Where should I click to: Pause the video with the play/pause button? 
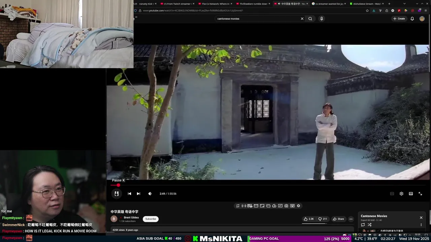pos(116,194)
